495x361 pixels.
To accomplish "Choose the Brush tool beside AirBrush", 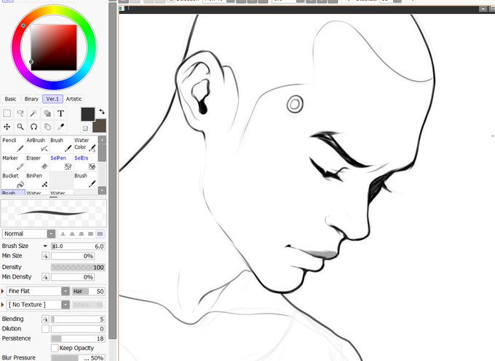I will (61, 144).
